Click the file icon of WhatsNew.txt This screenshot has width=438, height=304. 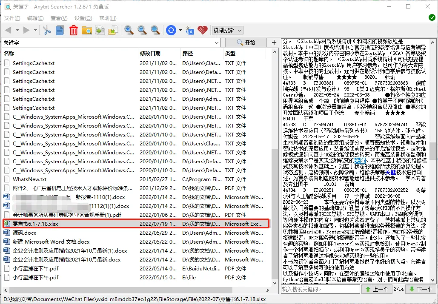click(x=7, y=179)
